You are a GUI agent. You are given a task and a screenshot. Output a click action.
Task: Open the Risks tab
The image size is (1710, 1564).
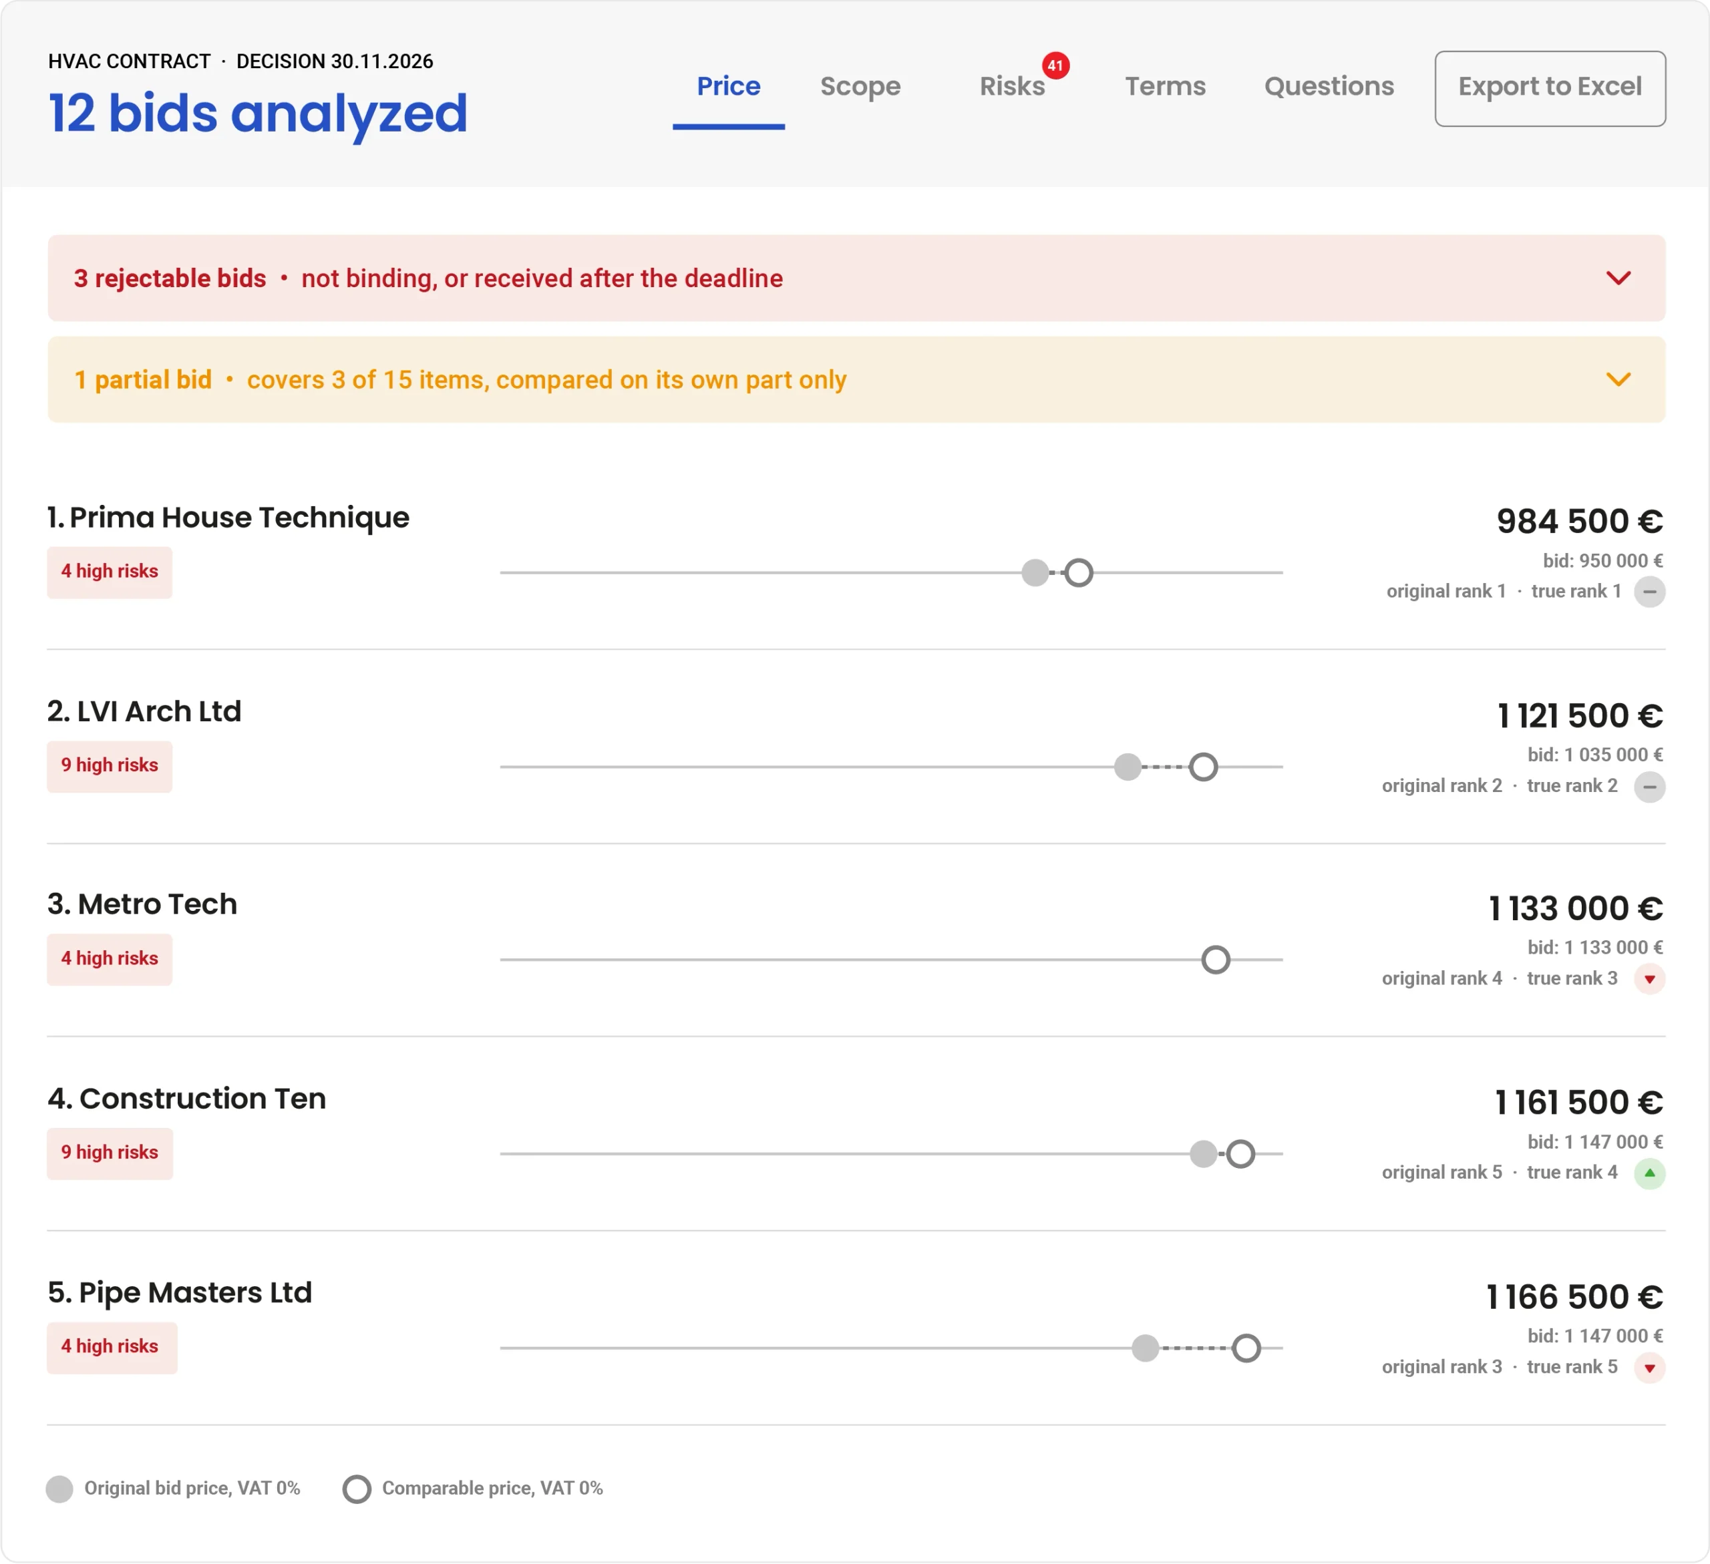1012,87
